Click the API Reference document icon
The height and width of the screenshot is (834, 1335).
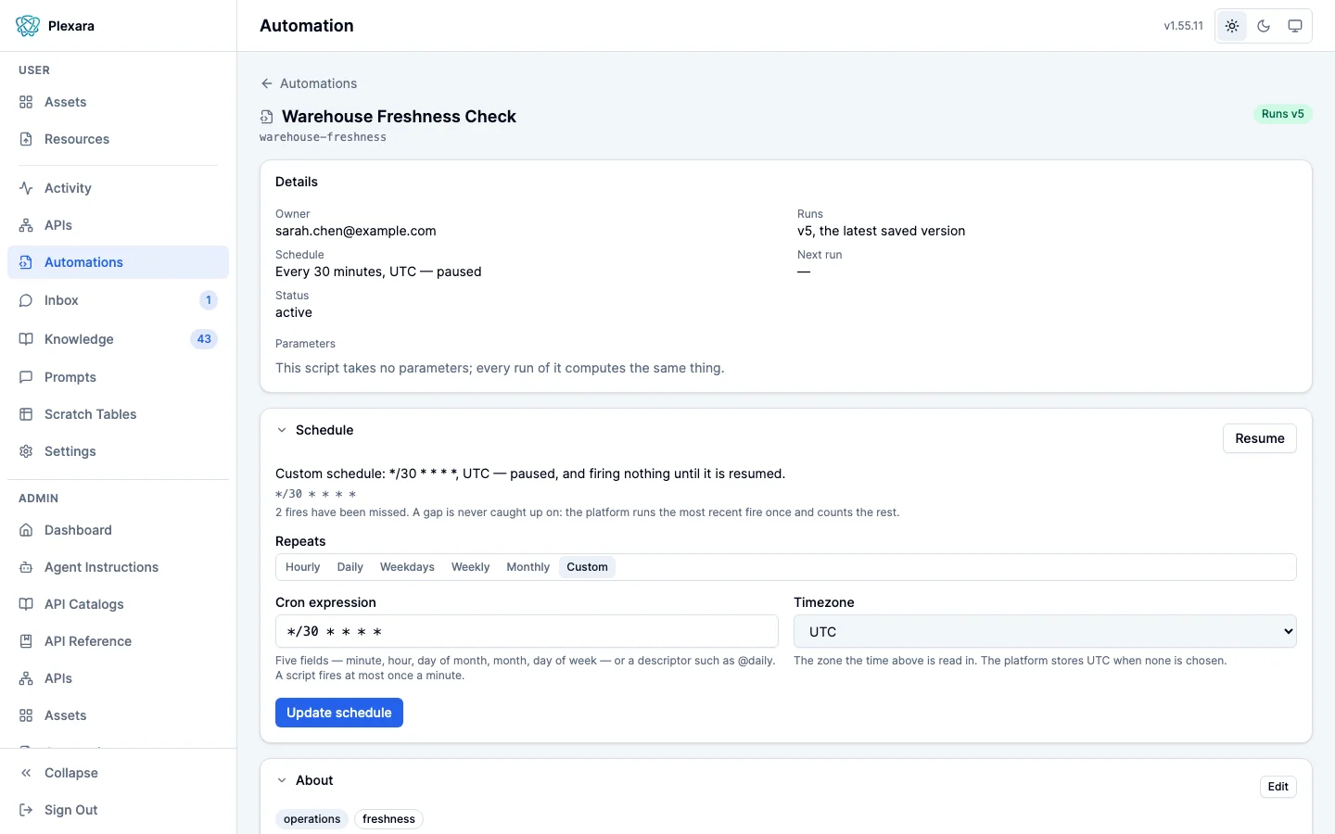[x=26, y=641]
